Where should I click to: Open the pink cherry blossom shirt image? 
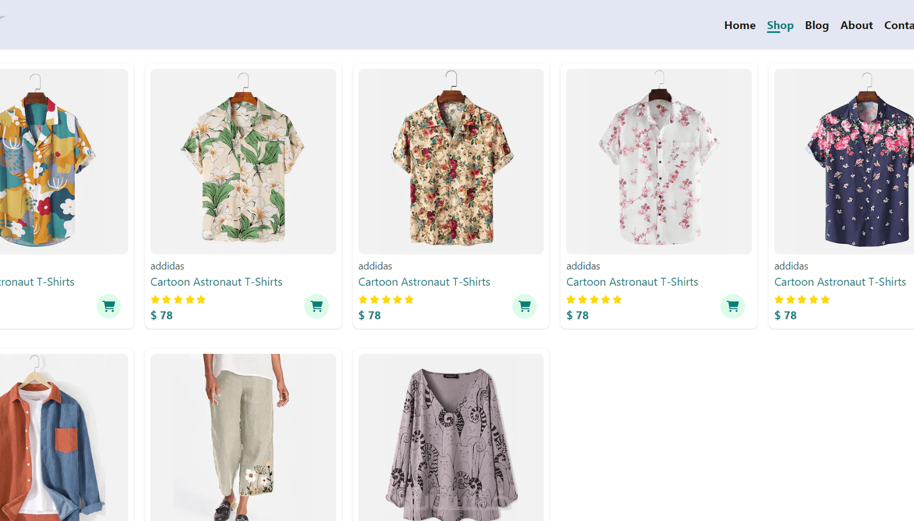(659, 161)
